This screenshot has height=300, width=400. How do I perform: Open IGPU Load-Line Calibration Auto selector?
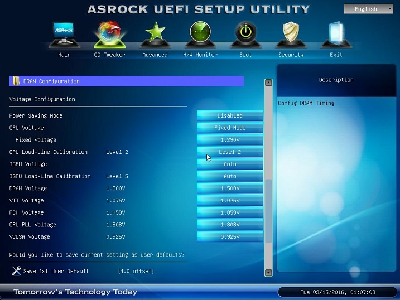pyautogui.click(x=230, y=176)
